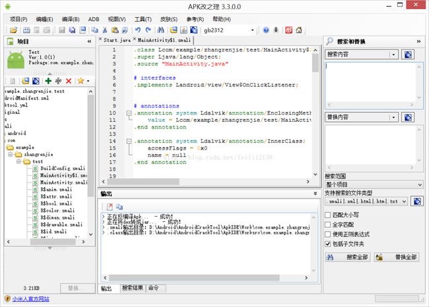Click the red Weibo icon in toolbar

click(x=288, y=30)
